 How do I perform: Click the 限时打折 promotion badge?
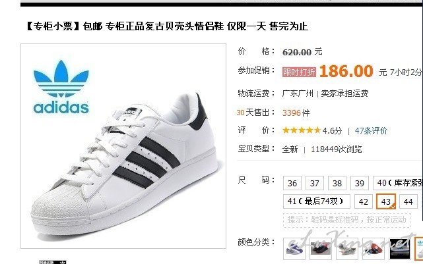[299, 72]
